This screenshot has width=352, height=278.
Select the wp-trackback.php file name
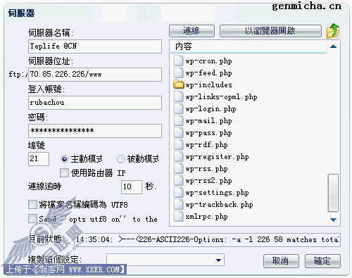pyautogui.click(x=219, y=205)
